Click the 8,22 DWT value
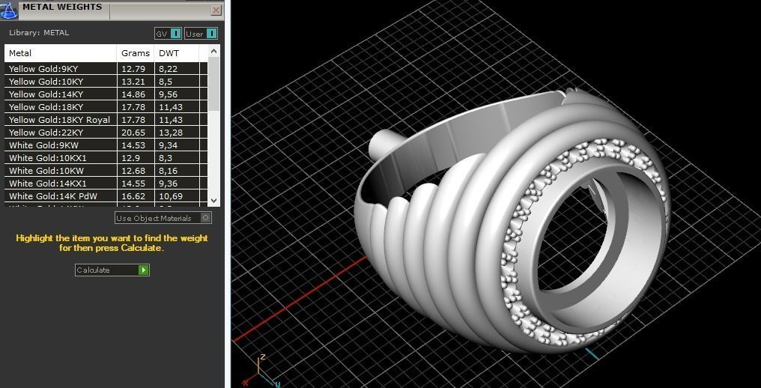The image size is (761, 388). point(168,69)
